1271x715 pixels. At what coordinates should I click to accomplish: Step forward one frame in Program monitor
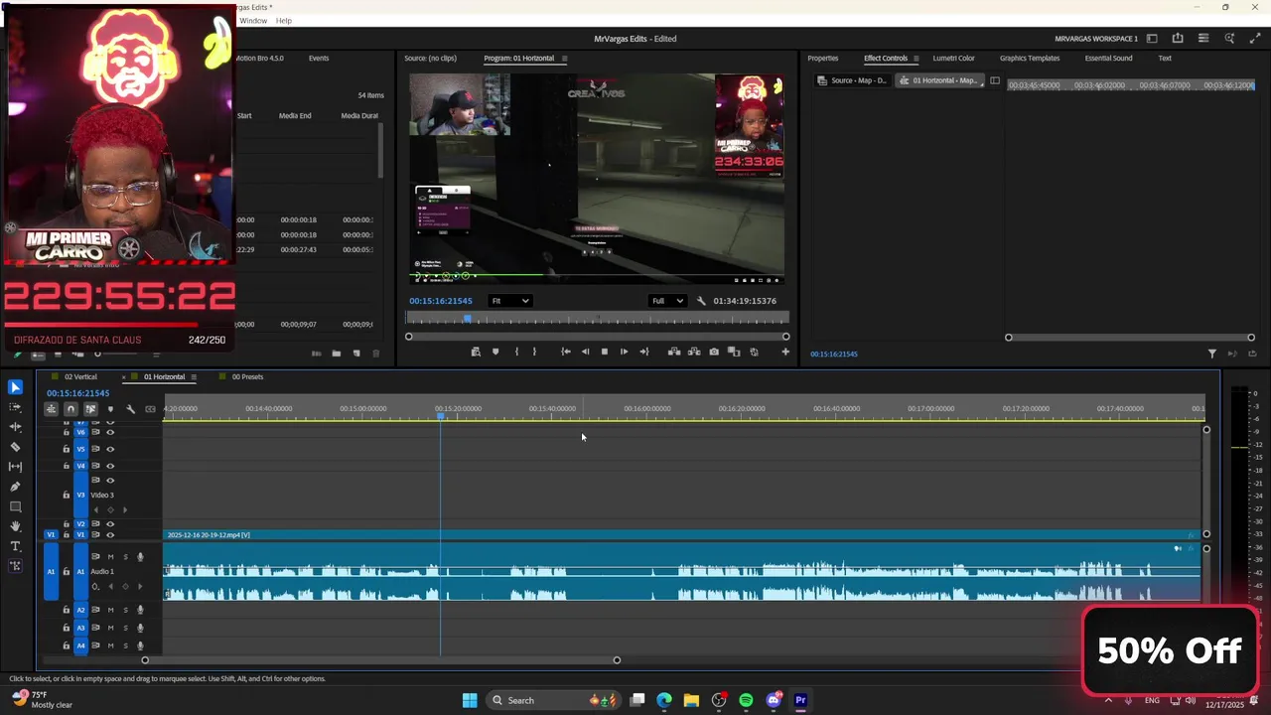click(624, 352)
